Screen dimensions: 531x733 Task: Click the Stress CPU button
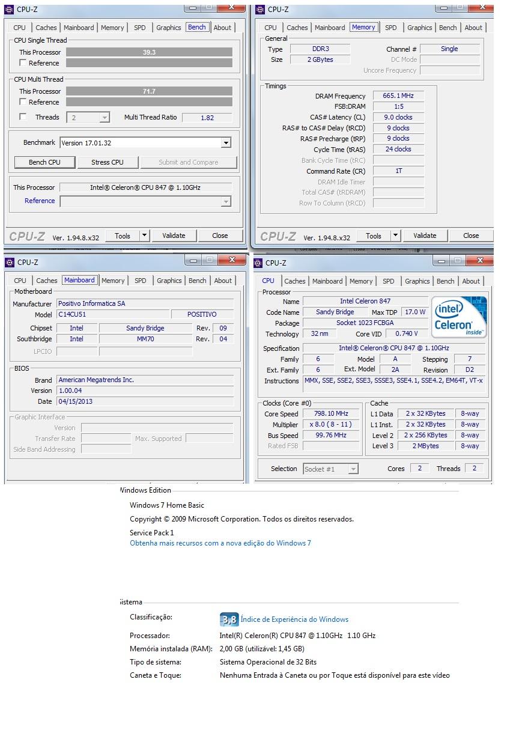point(108,162)
